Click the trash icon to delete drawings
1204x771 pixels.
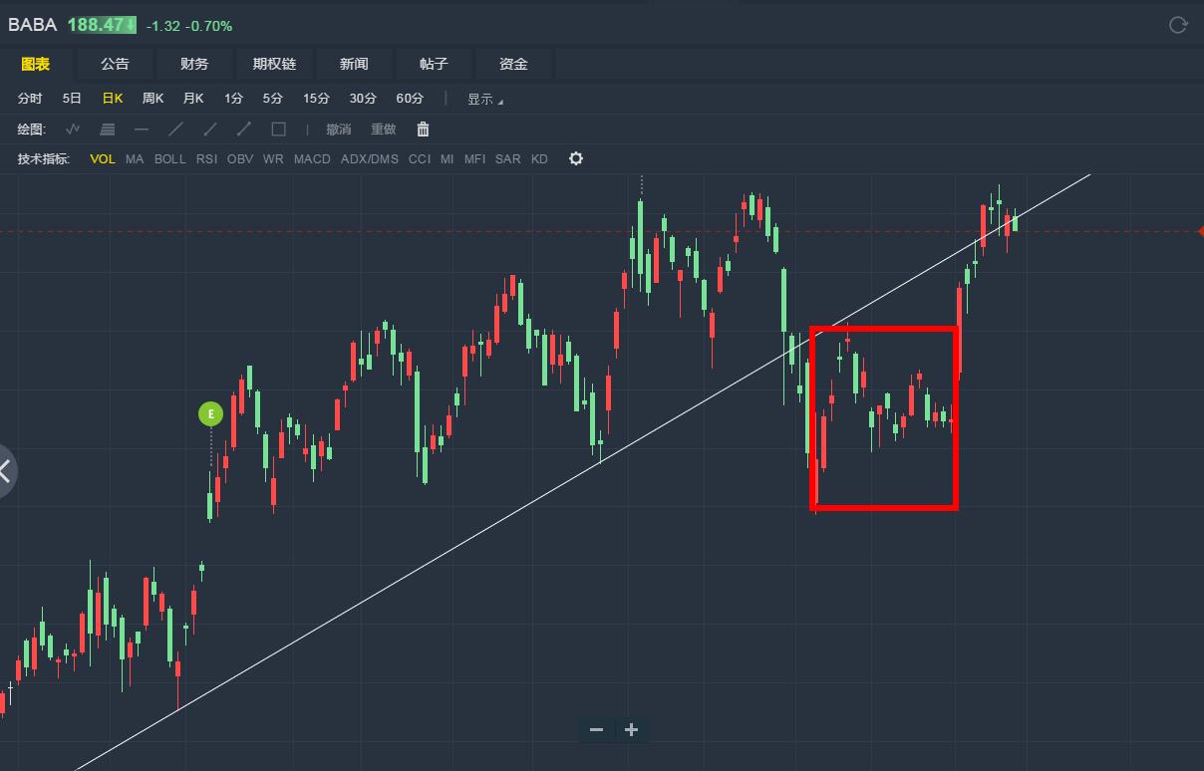(x=423, y=129)
